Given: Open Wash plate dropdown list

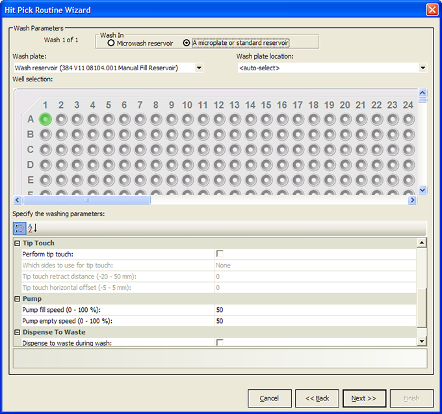Looking at the screenshot, I should [x=200, y=68].
